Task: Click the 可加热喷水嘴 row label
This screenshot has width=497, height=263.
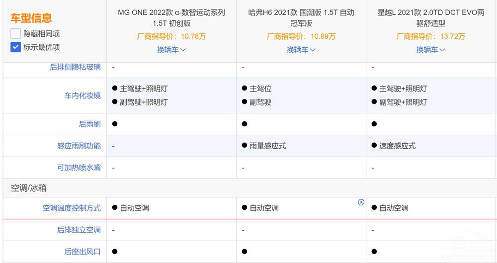Action: 79,168
